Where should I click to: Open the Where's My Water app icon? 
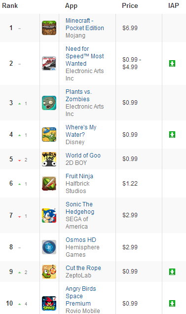[x=49, y=135]
